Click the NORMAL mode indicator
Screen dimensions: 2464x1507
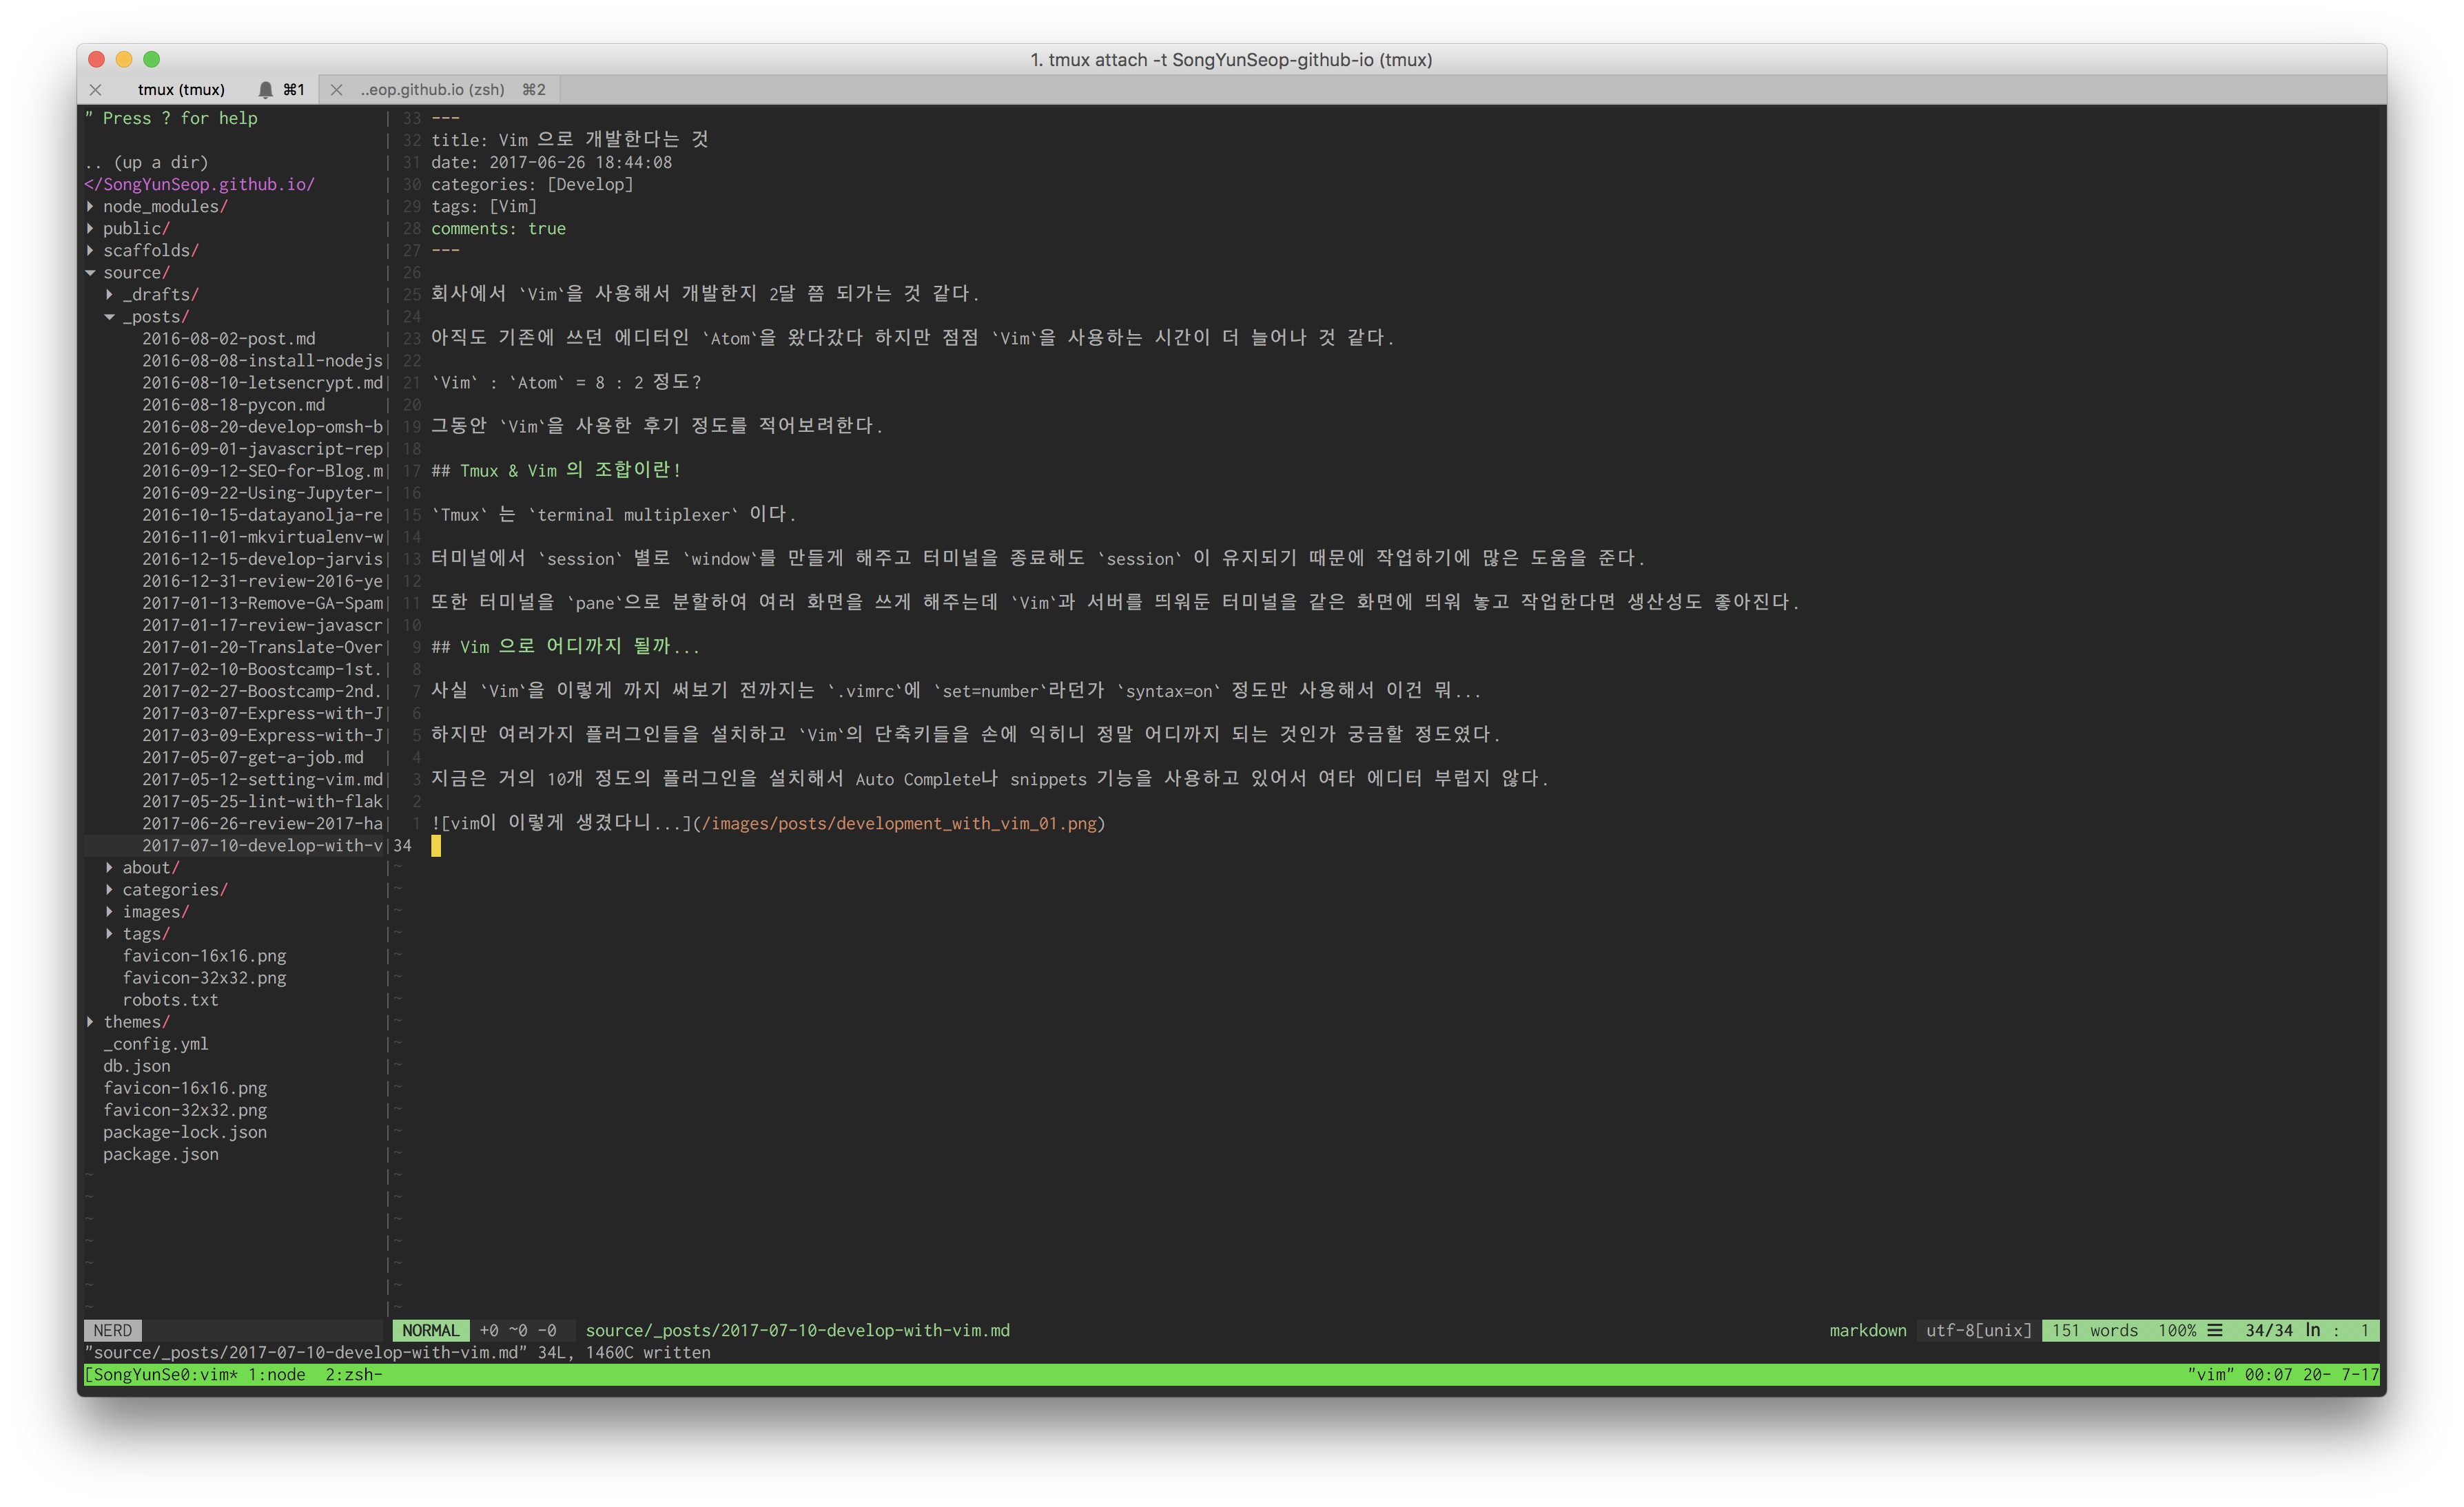430,1330
